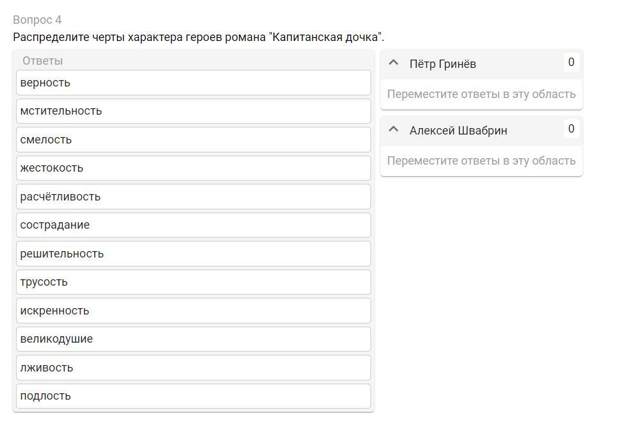The height and width of the screenshot is (440, 621).
Task: Click the drop area under Алексей Швабрин
Action: [481, 161]
